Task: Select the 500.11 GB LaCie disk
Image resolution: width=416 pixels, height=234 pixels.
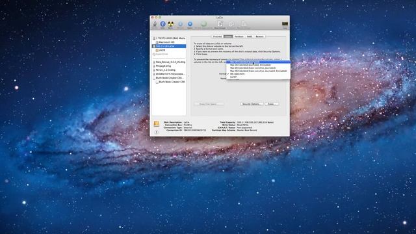Action: click(x=169, y=46)
